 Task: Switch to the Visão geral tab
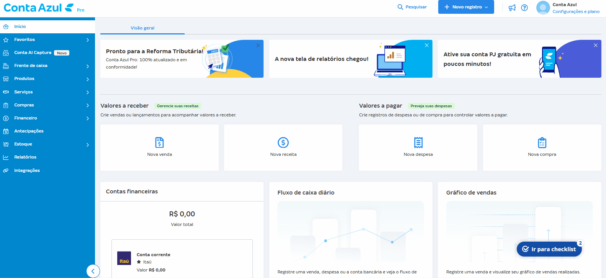[142, 28]
